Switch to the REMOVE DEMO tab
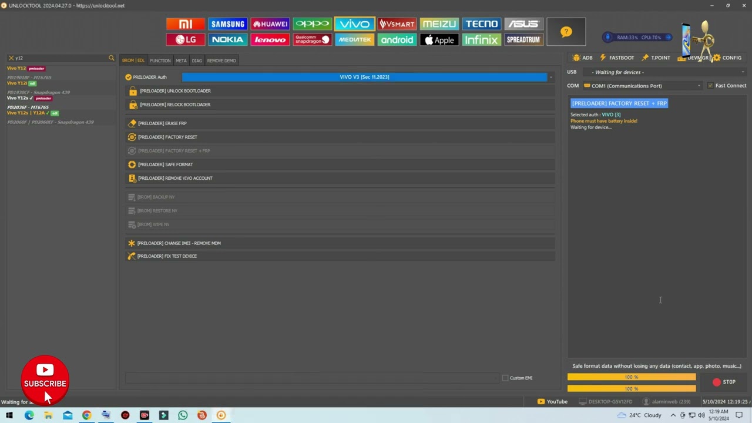The image size is (752, 423). 221,61
